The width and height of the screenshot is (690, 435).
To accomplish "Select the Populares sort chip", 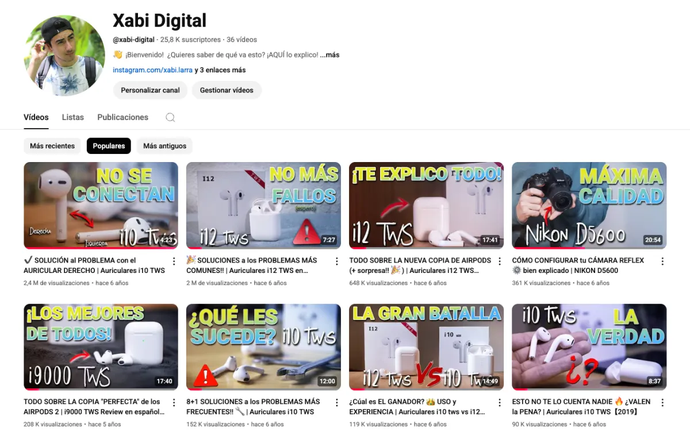I will (109, 146).
